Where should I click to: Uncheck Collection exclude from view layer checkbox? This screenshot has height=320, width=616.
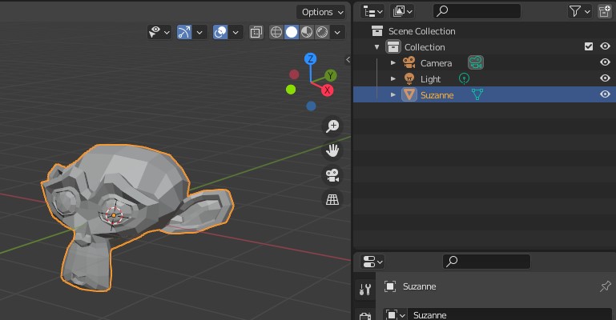tap(589, 46)
